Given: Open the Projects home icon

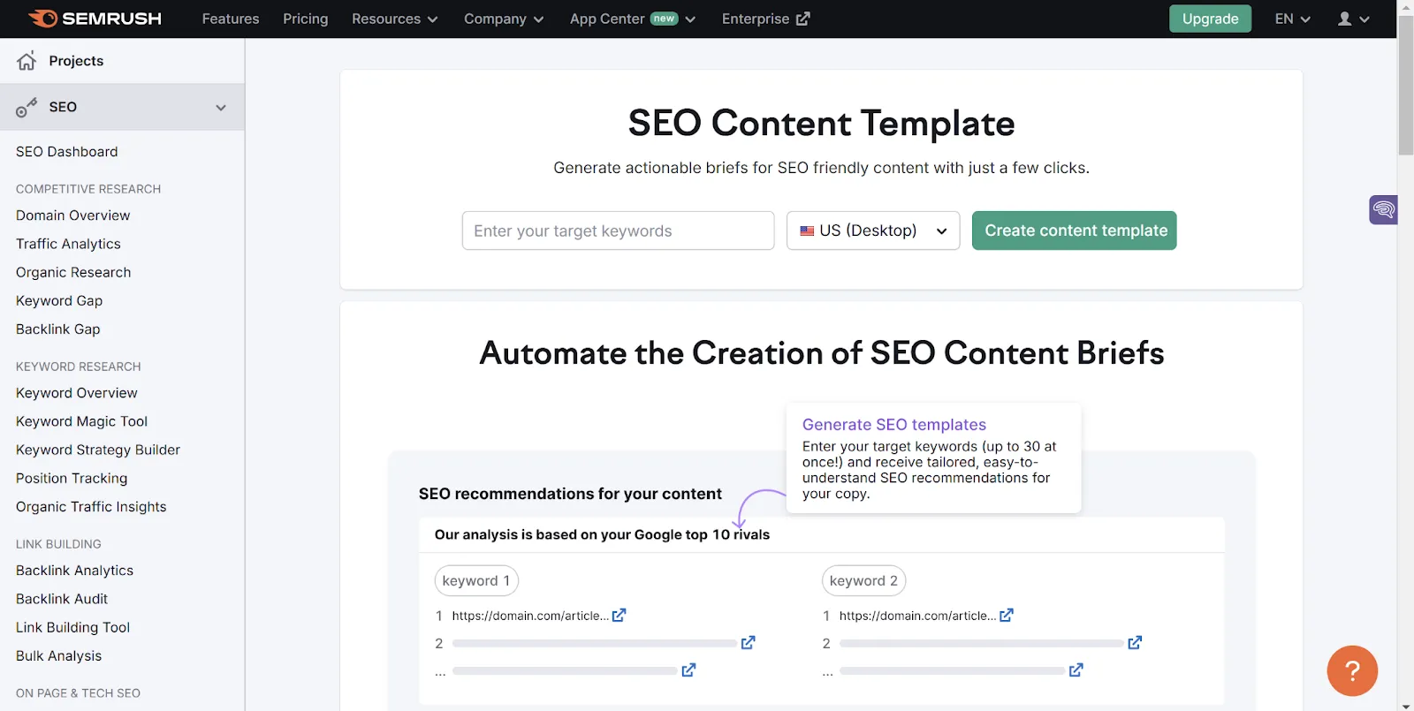Looking at the screenshot, I should (27, 60).
